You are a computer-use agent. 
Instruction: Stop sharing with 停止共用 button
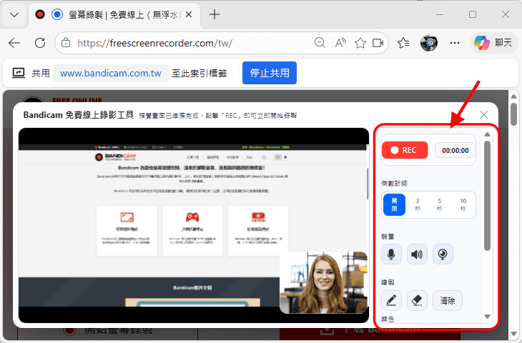(270, 73)
